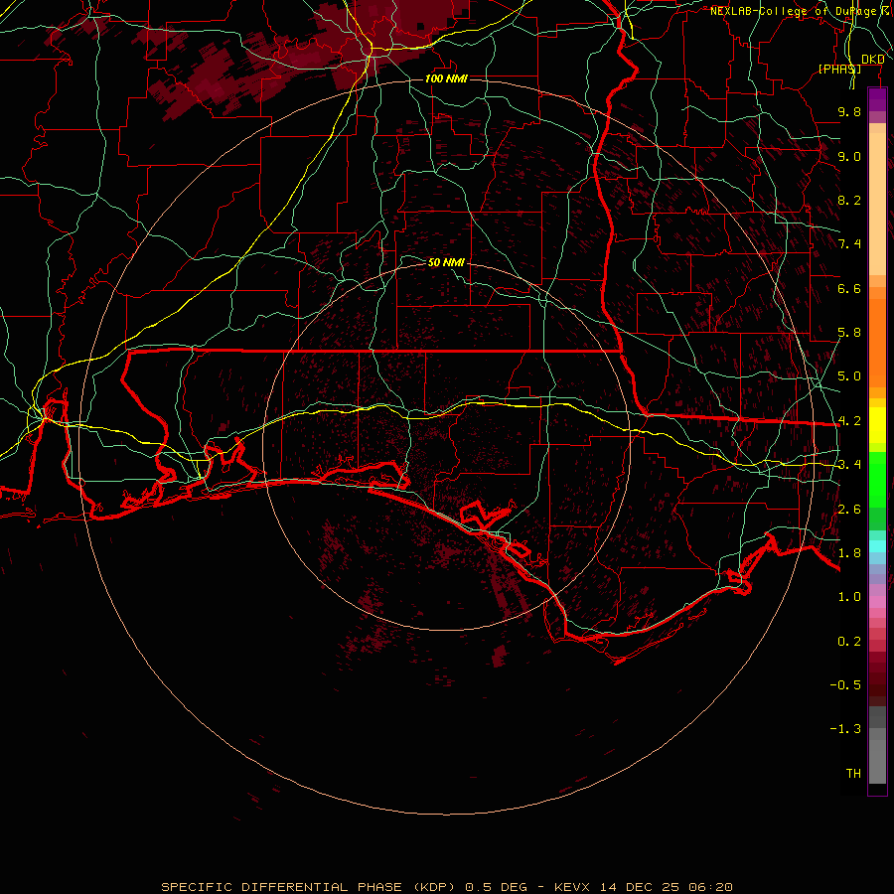Screen dimensions: 894x894
Task: Click the 2.6 scale value
Action: point(849,510)
